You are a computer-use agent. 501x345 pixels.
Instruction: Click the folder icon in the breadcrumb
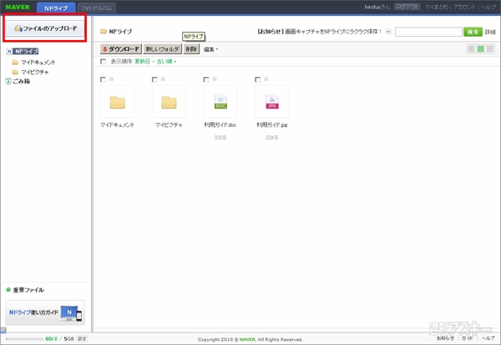point(104,32)
